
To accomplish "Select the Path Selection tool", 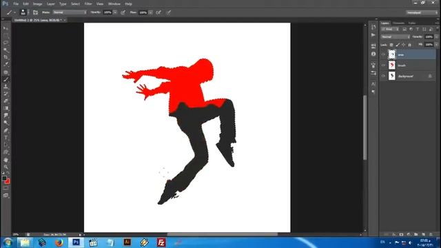I will pyautogui.click(x=6, y=145).
